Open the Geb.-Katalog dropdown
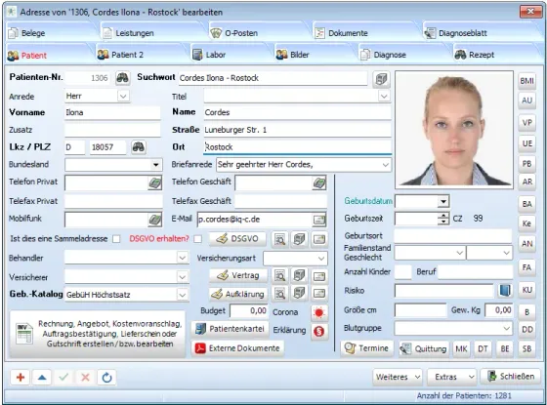Image resolution: width=547 pixels, height=405 pixels. (x=182, y=295)
